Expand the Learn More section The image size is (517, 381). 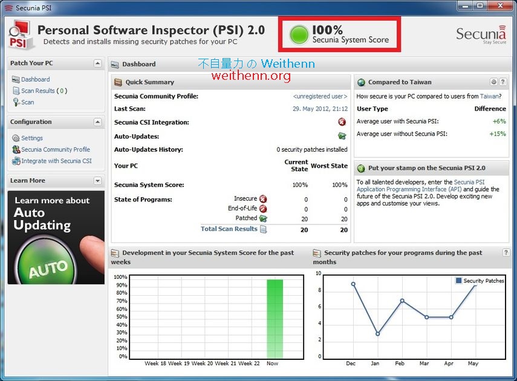point(97,181)
